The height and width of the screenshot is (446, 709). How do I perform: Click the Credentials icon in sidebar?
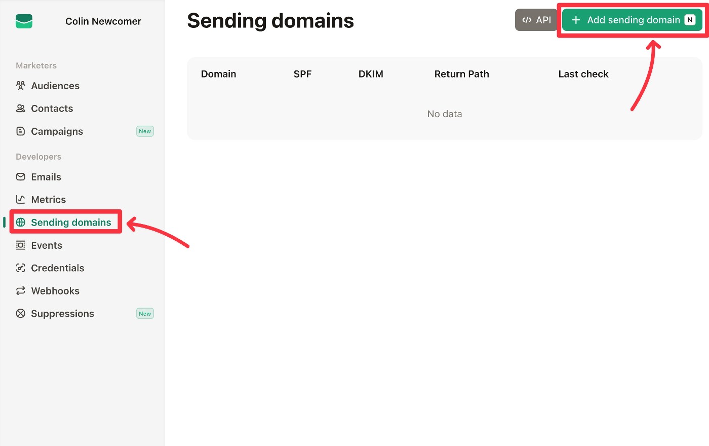(21, 268)
